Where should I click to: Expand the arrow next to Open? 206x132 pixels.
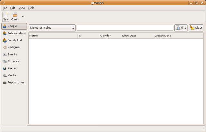[23, 16]
